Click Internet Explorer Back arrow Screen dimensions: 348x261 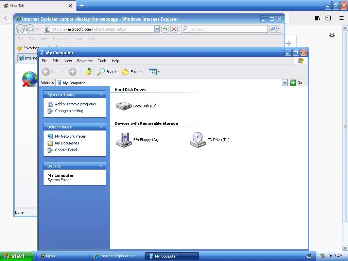[21, 29]
